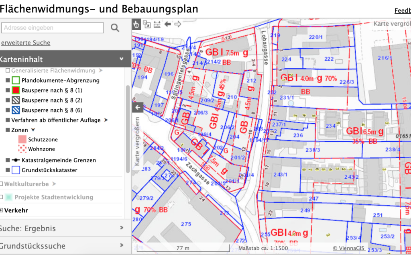Click the magnifier search icon

115,28
